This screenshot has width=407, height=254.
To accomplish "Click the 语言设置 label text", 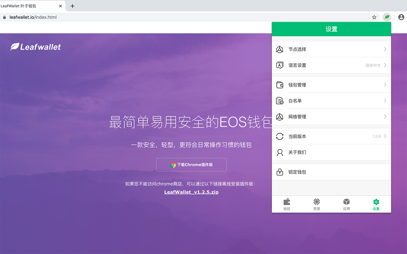I will pos(297,65).
